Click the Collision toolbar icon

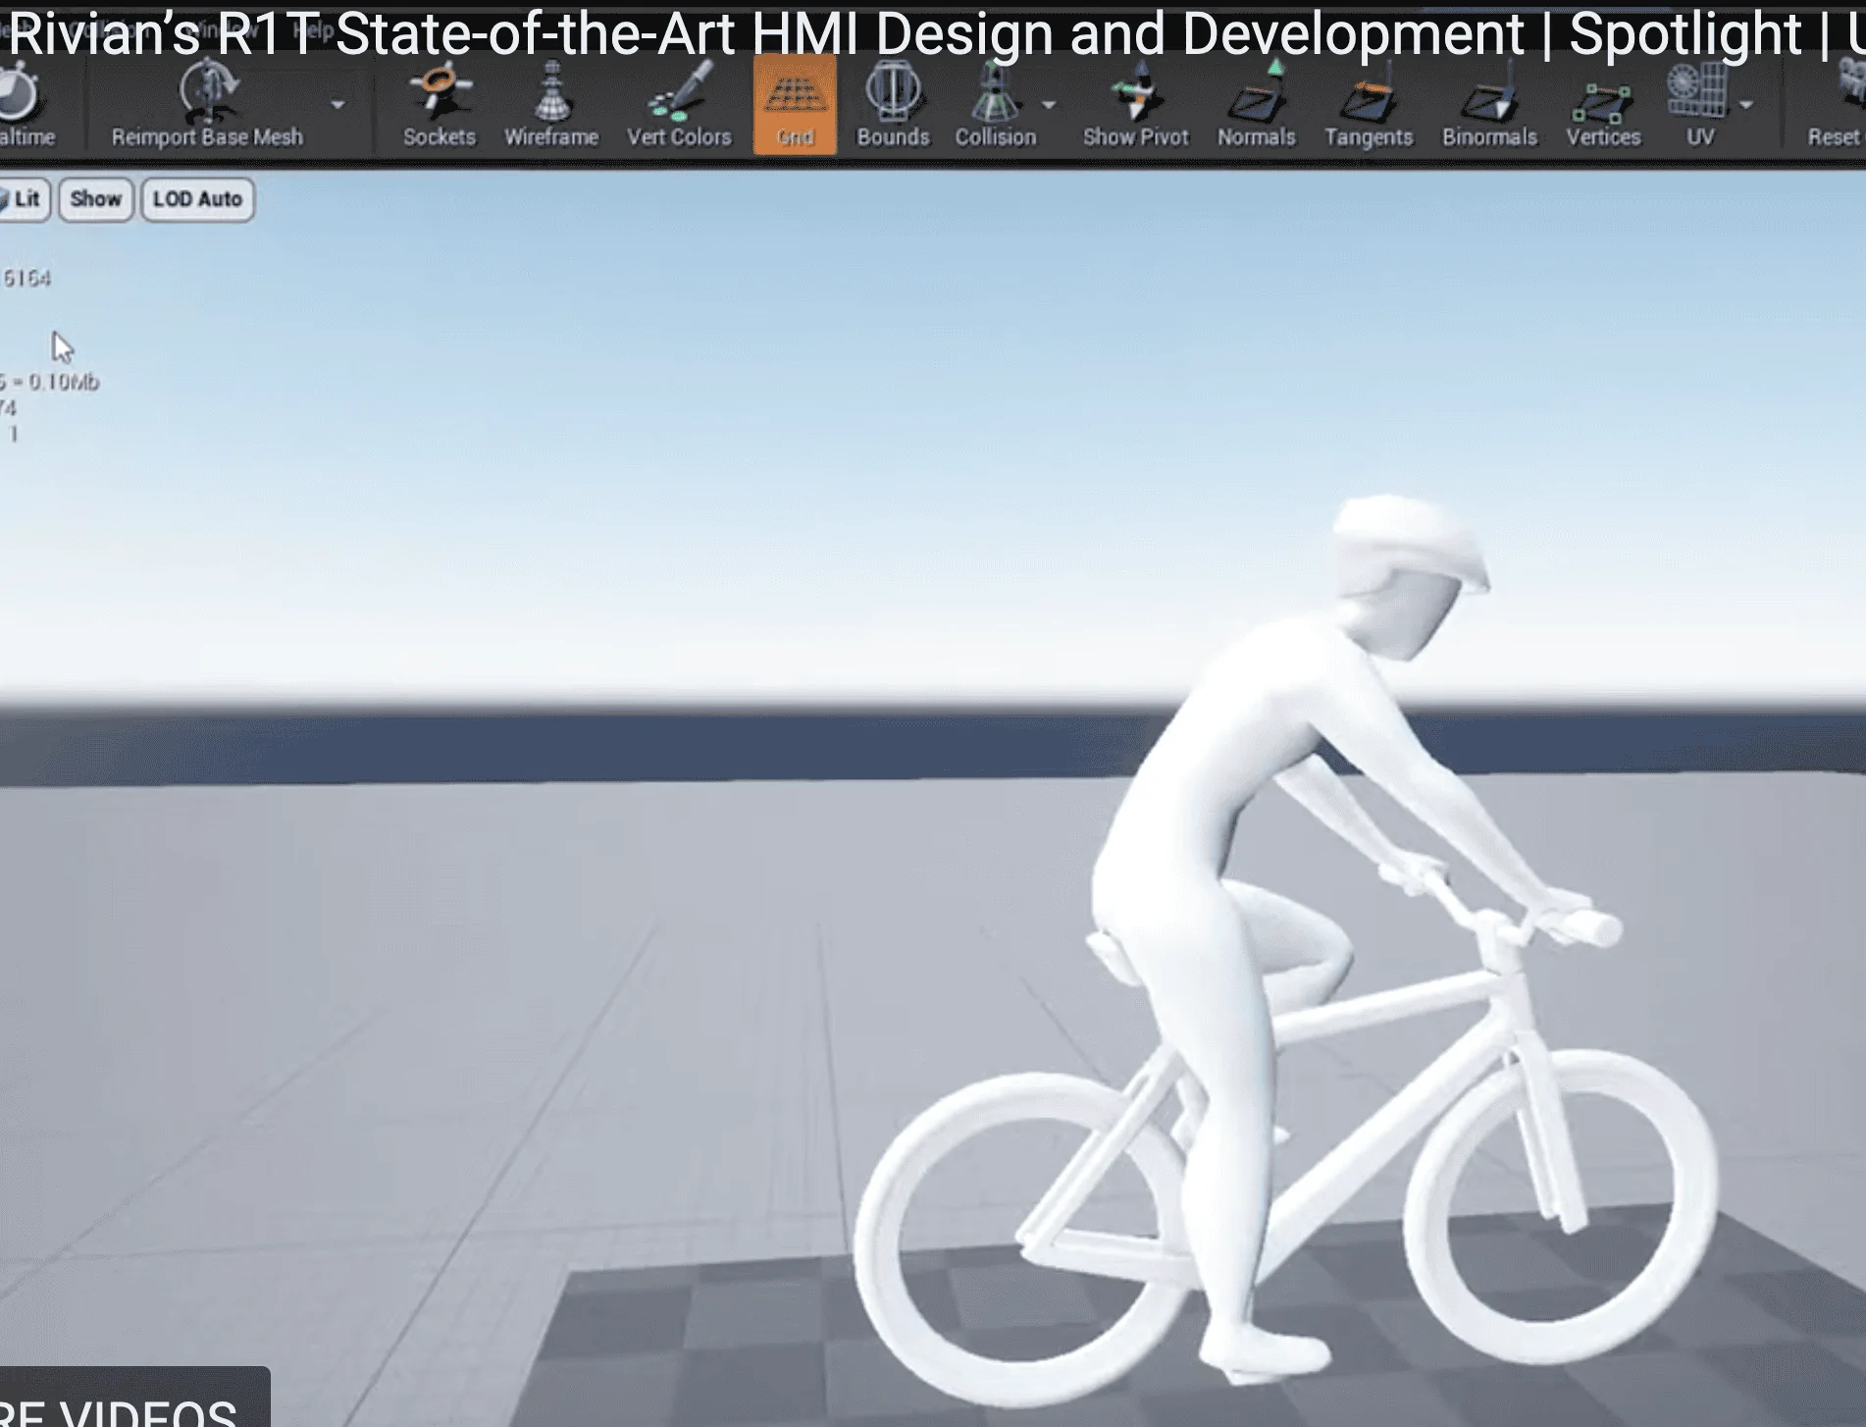[995, 104]
